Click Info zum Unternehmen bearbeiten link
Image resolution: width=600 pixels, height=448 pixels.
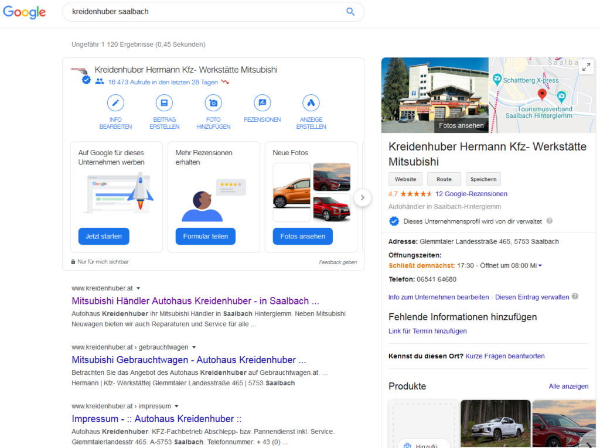point(438,297)
